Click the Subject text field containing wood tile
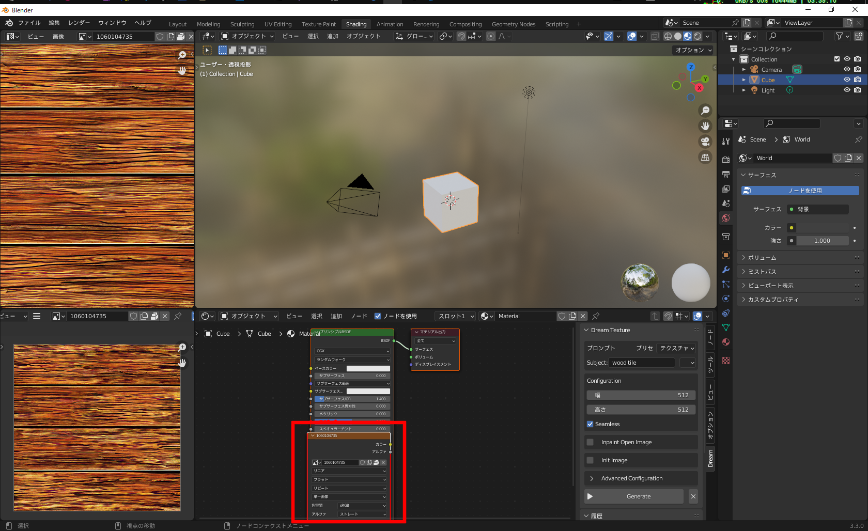 coord(642,363)
